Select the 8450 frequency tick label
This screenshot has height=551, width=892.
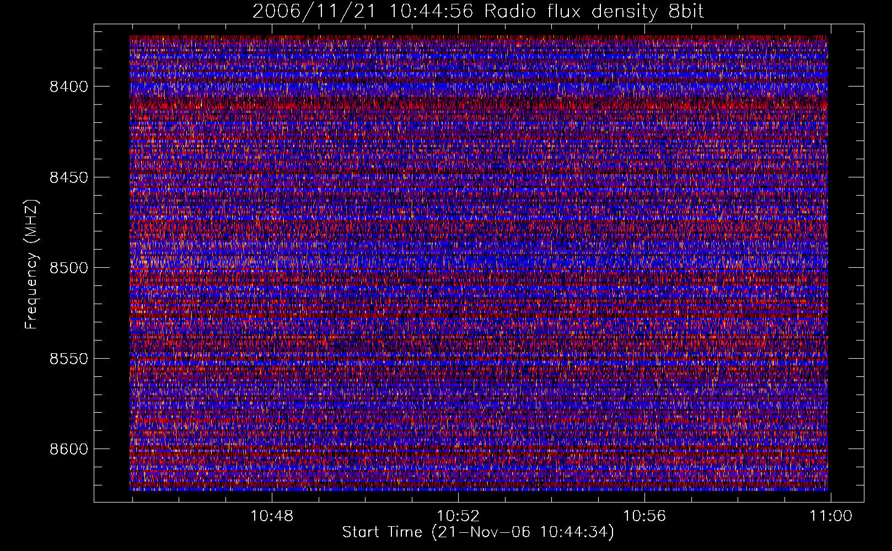click(x=69, y=177)
